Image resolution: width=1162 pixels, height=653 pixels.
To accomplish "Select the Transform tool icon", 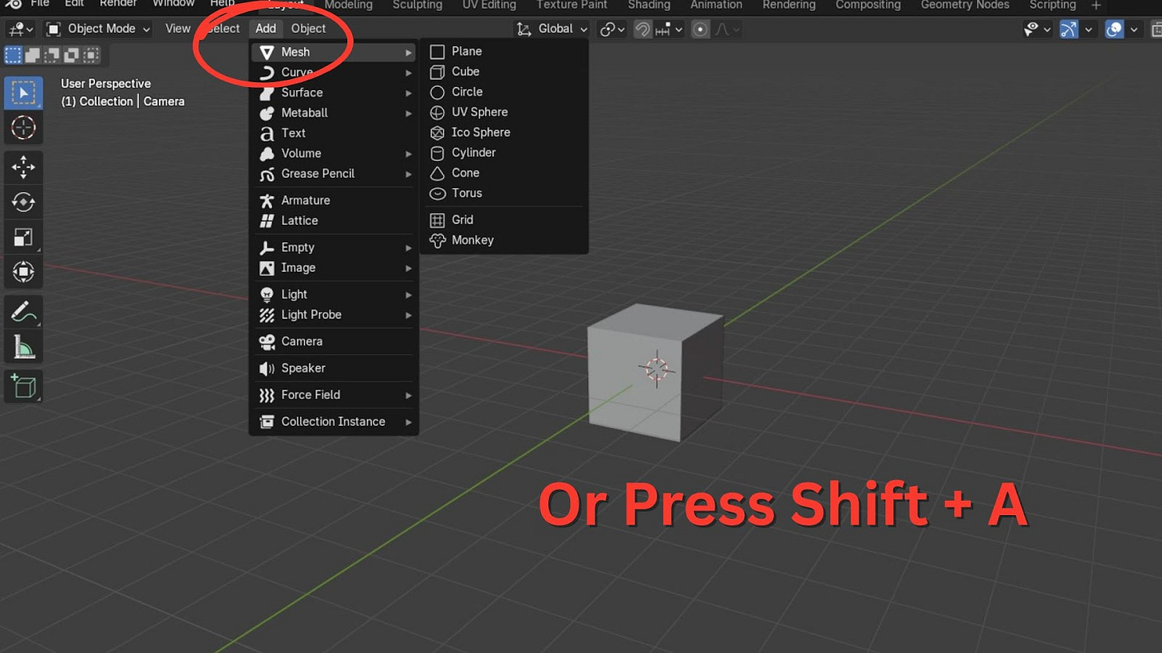I will (23, 273).
